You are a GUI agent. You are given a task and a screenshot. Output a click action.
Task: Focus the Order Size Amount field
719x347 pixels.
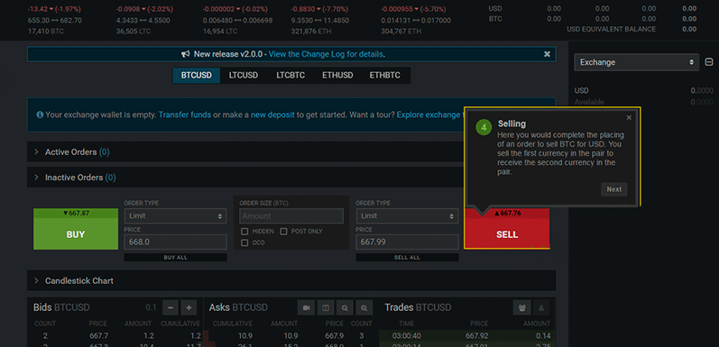[291, 216]
